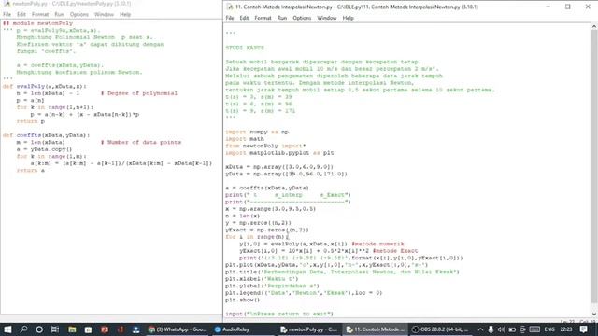The height and width of the screenshot is (336, 598).
Task: Open File menu in Interpolasi Newton window
Action: (230, 18)
